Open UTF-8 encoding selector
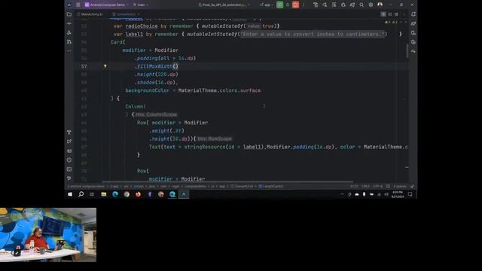 [378, 186]
